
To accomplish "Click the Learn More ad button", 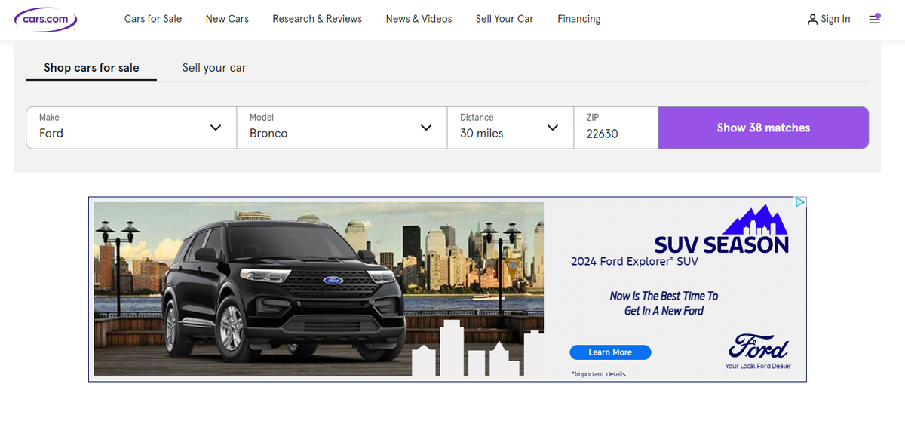I will (x=610, y=352).
